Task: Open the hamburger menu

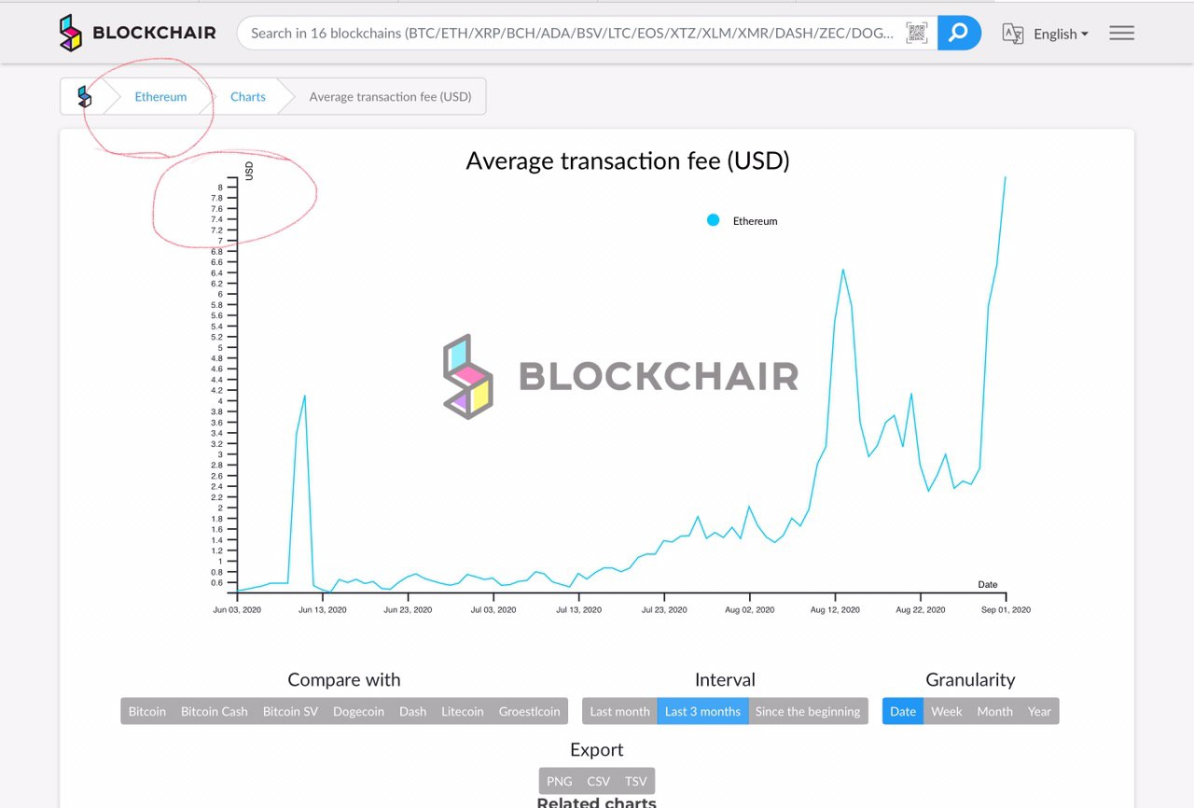Action: pyautogui.click(x=1121, y=33)
